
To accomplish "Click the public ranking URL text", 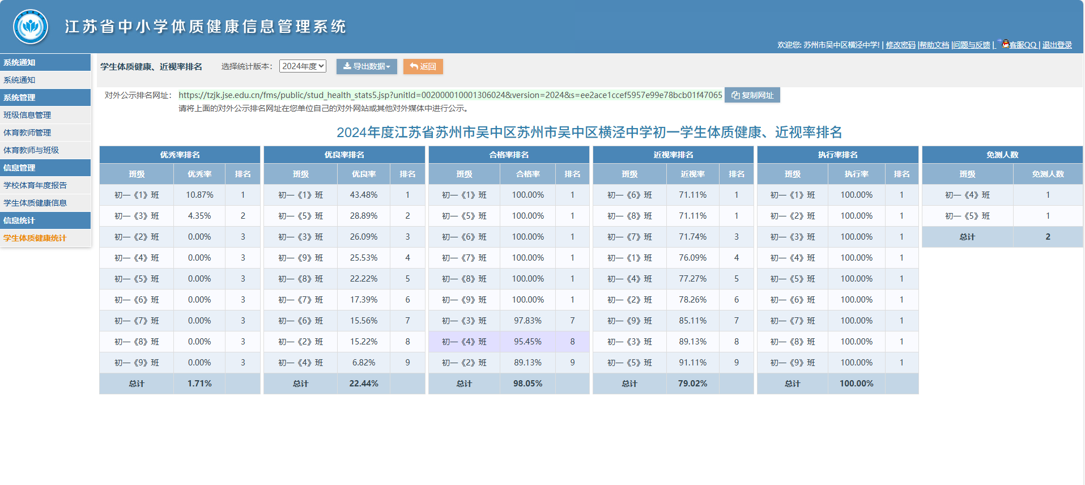I will pos(450,95).
